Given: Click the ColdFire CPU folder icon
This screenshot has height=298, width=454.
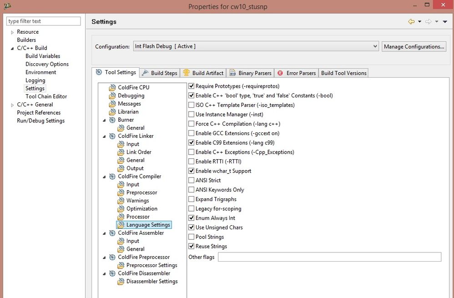Looking at the screenshot, I should tap(112, 88).
